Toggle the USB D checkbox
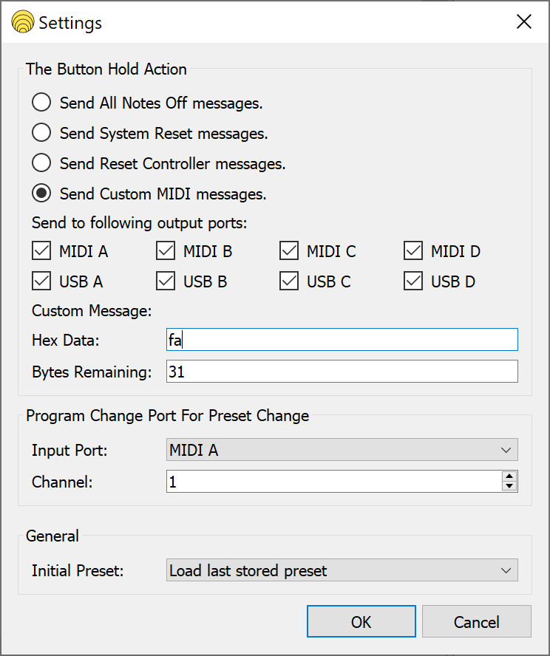550x656 pixels. click(x=413, y=281)
